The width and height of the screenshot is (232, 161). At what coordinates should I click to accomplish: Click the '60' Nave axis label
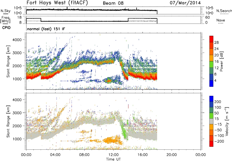click(207, 17)
